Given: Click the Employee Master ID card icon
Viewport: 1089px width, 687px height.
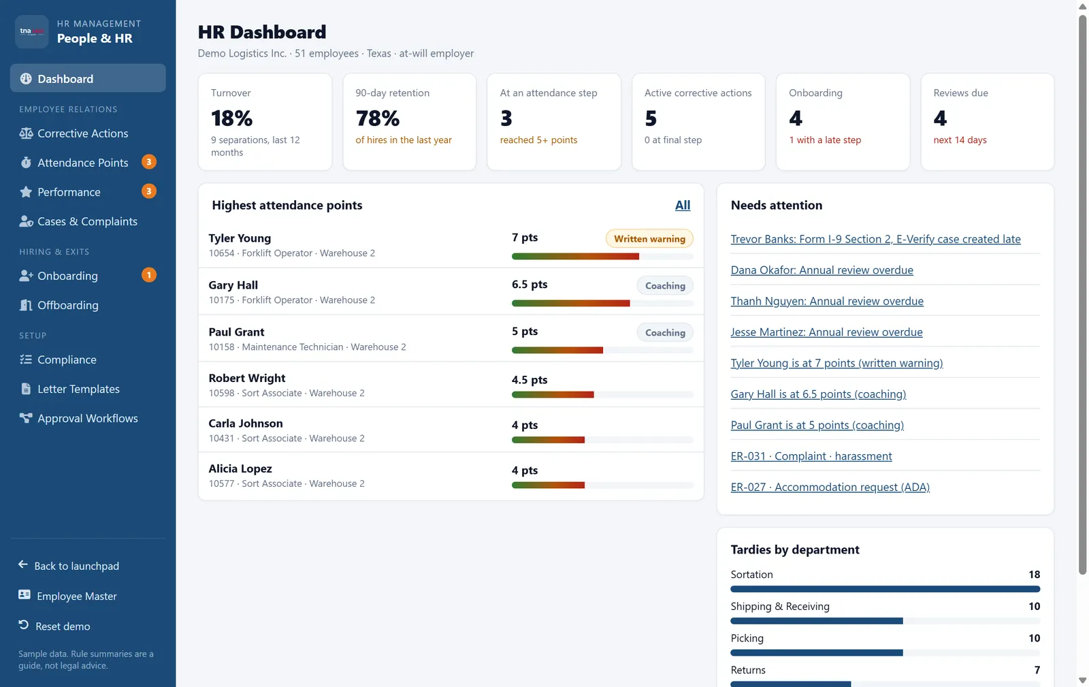Looking at the screenshot, I should pyautogui.click(x=25, y=595).
